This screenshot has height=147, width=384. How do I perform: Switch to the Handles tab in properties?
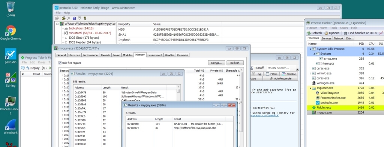170,55
